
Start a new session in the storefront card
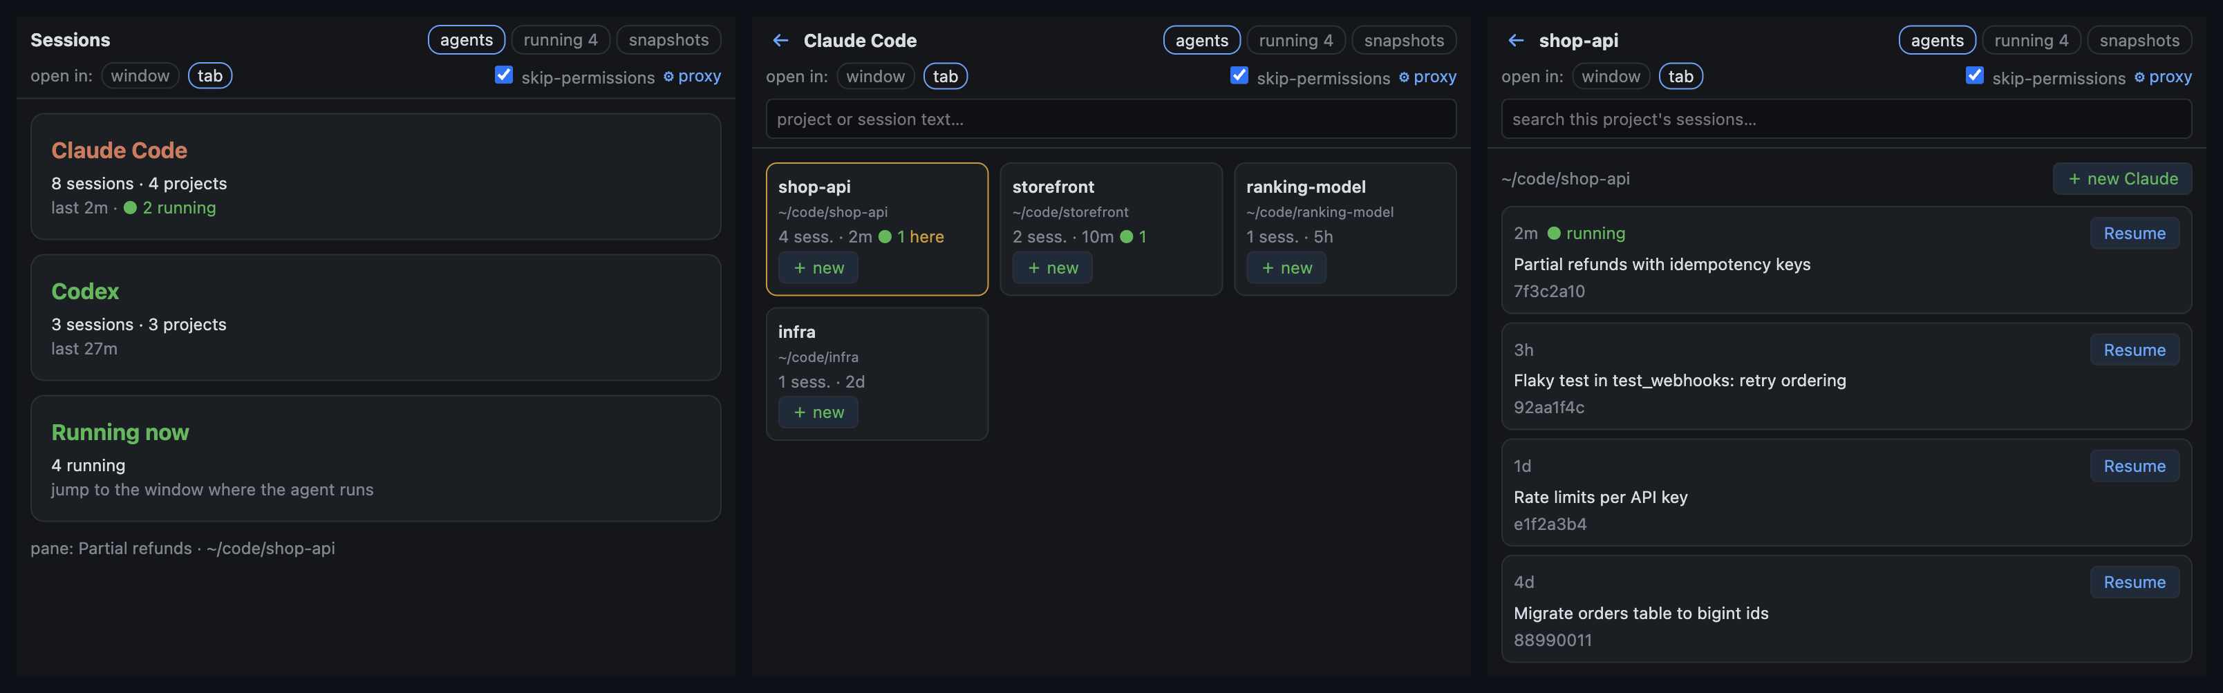coord(1052,268)
